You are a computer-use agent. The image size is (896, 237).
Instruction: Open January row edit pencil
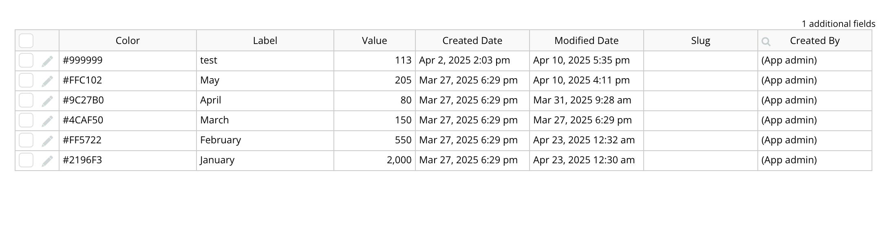tap(47, 161)
